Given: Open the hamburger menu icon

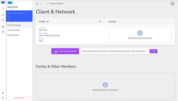Looking at the screenshot, I should 3,8.
